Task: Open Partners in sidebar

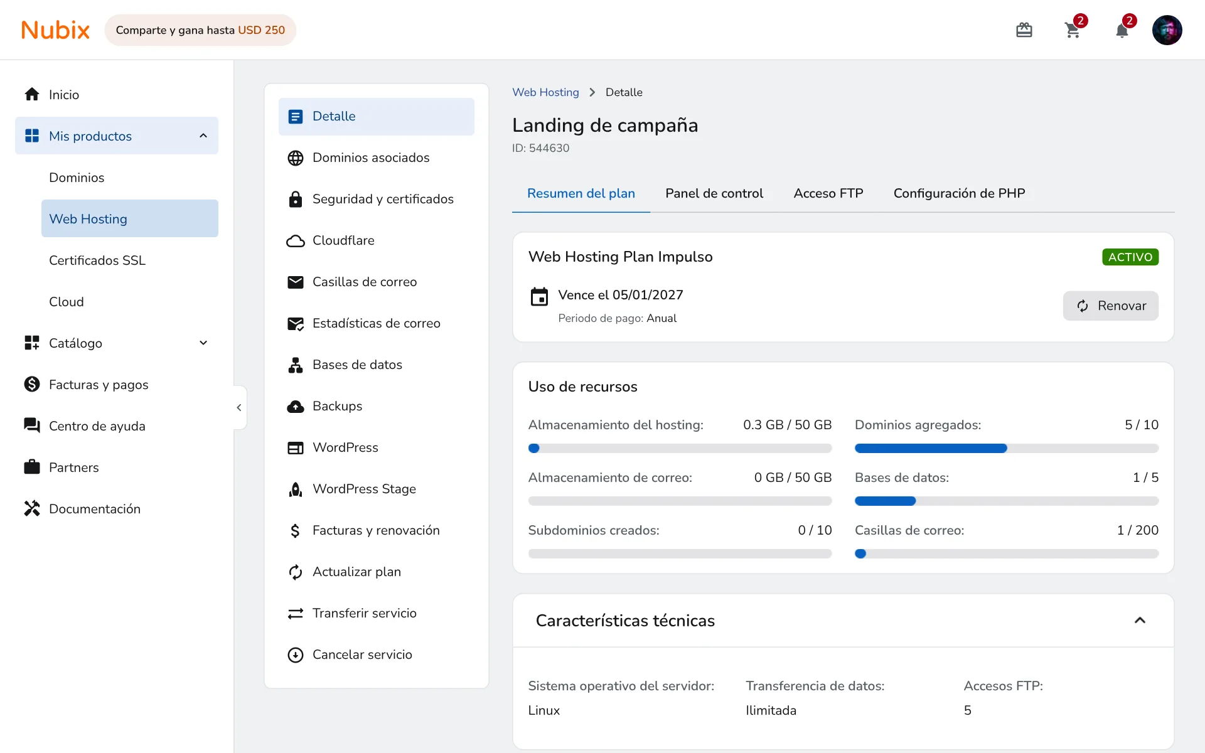Action: pyautogui.click(x=117, y=467)
